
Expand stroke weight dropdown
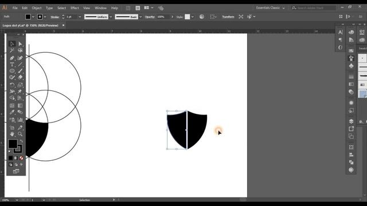pos(80,17)
